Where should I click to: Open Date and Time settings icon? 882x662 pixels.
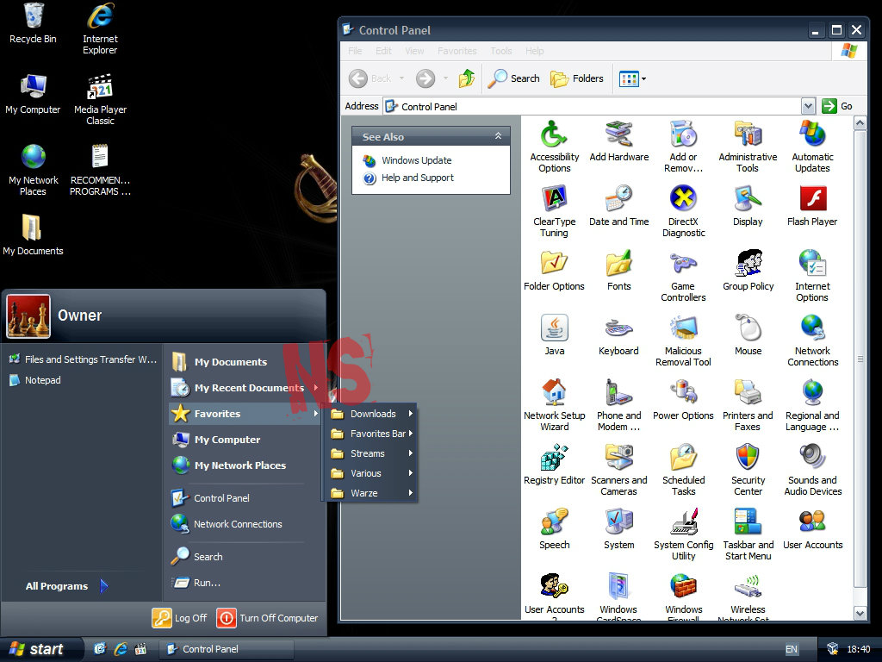point(618,206)
